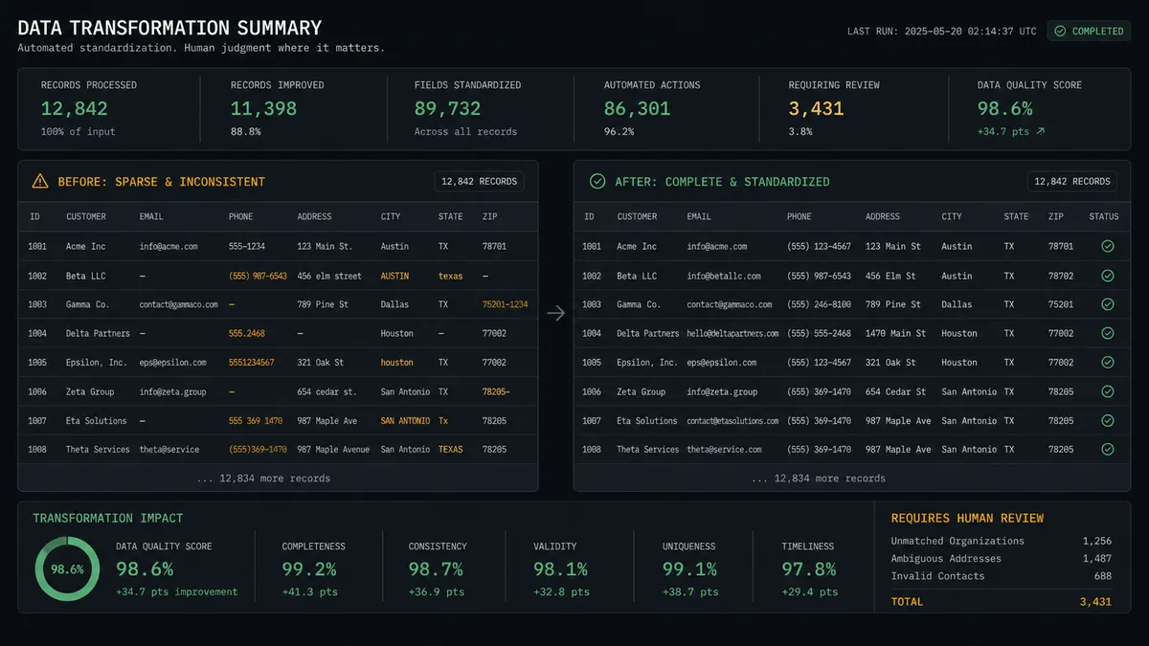Click the RECORDS PROCESSED value 12,842

point(75,108)
